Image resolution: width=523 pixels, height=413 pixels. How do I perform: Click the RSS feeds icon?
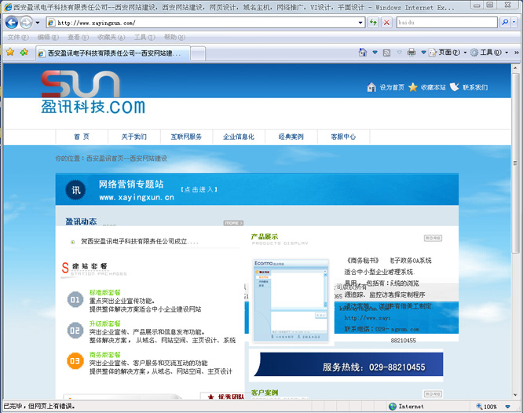tap(385, 53)
